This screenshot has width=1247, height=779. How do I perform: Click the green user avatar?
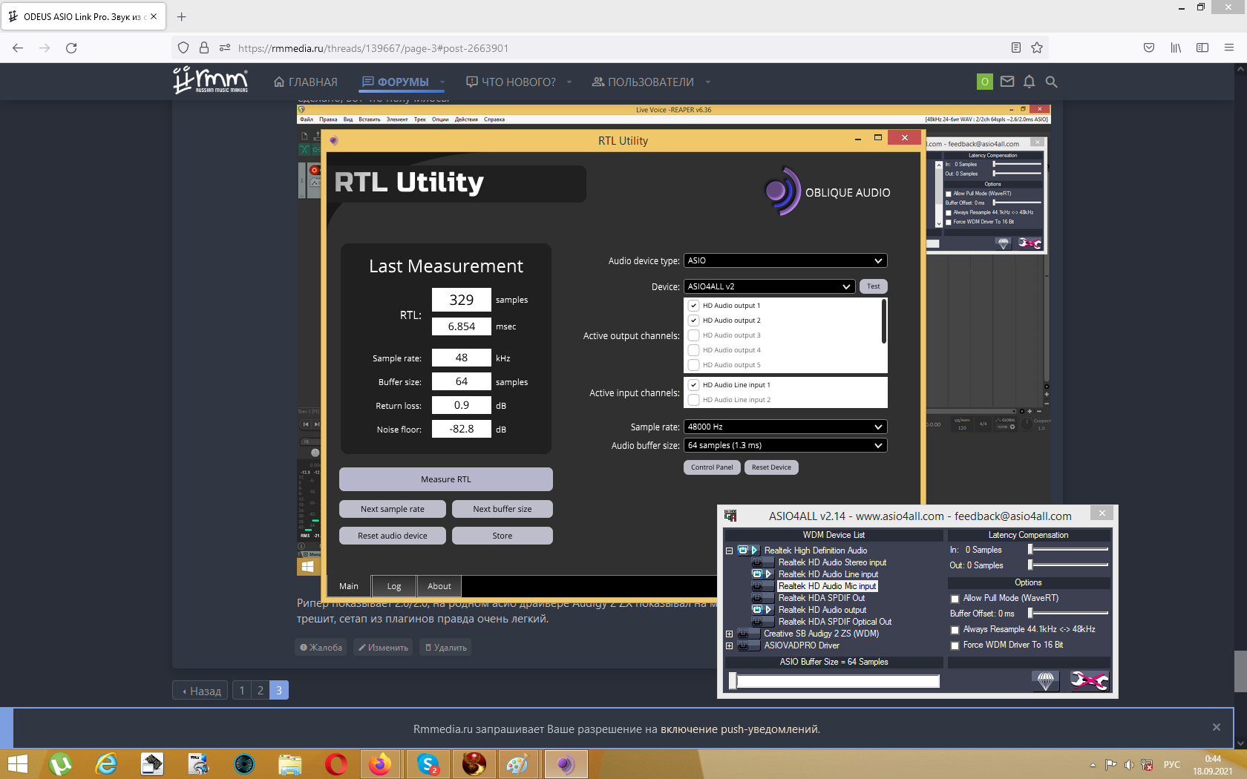tap(984, 82)
